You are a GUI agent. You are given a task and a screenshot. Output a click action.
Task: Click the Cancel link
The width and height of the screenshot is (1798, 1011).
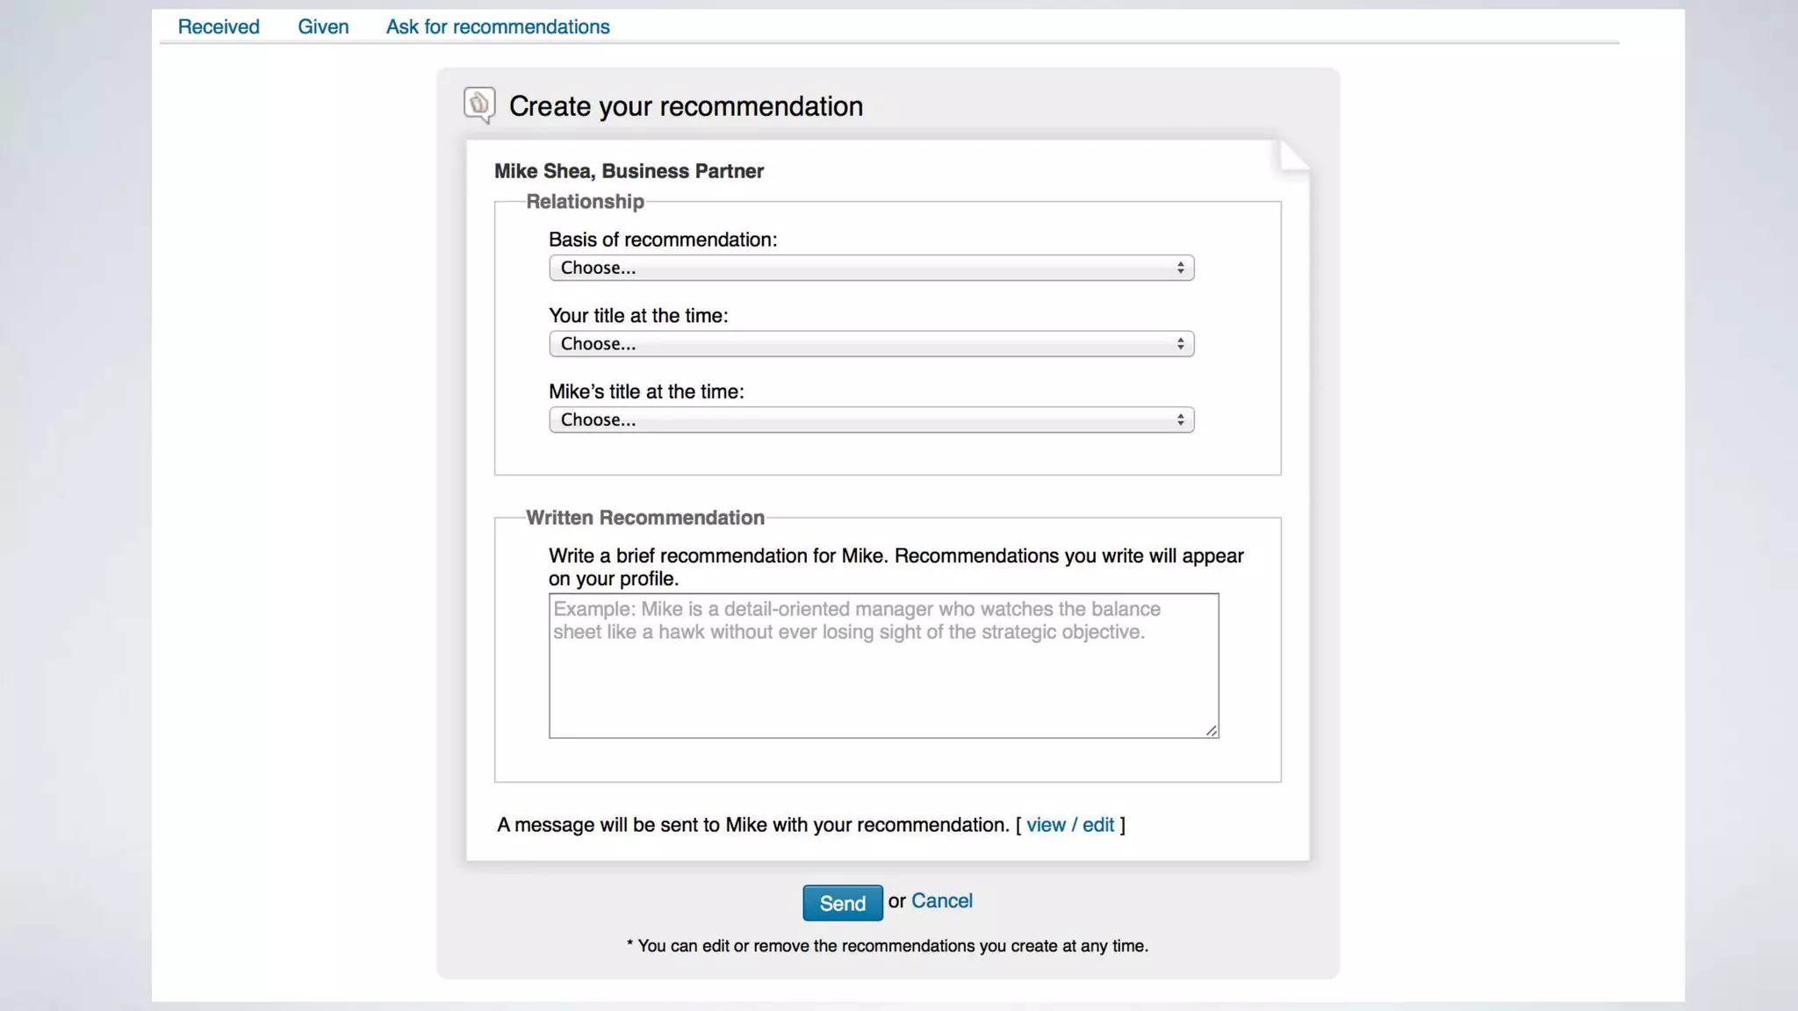(941, 901)
